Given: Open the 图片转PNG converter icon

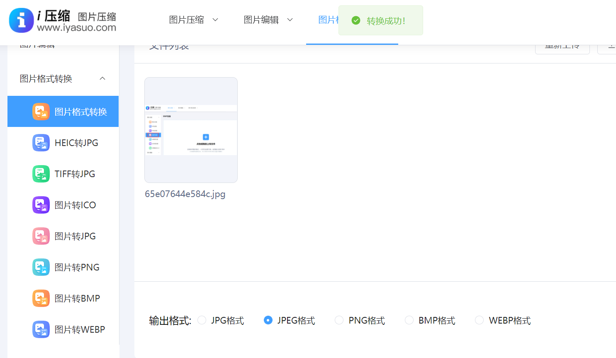Looking at the screenshot, I should pyautogui.click(x=41, y=267).
